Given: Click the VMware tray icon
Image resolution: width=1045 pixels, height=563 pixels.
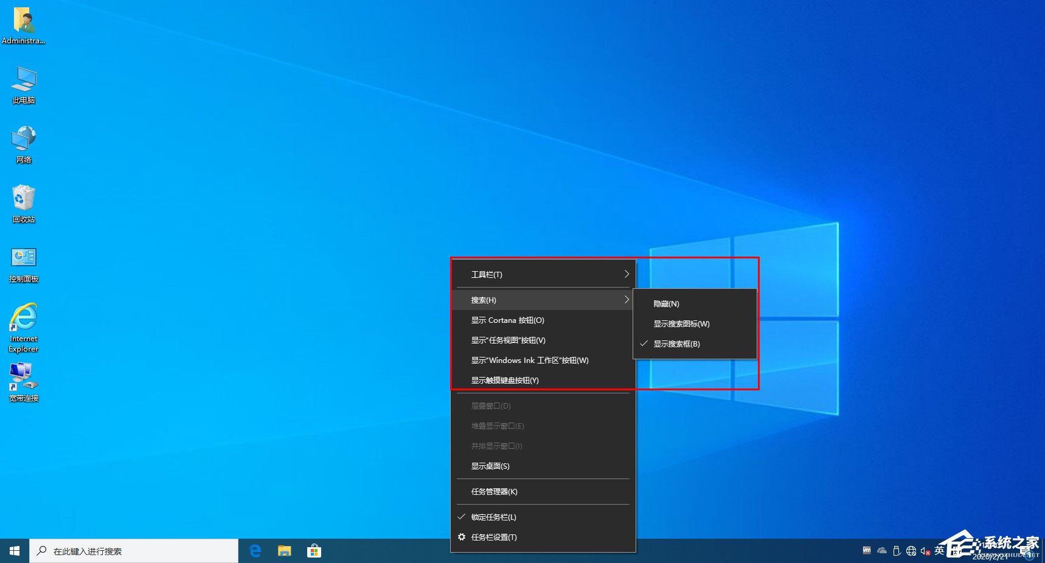Looking at the screenshot, I should [867, 550].
